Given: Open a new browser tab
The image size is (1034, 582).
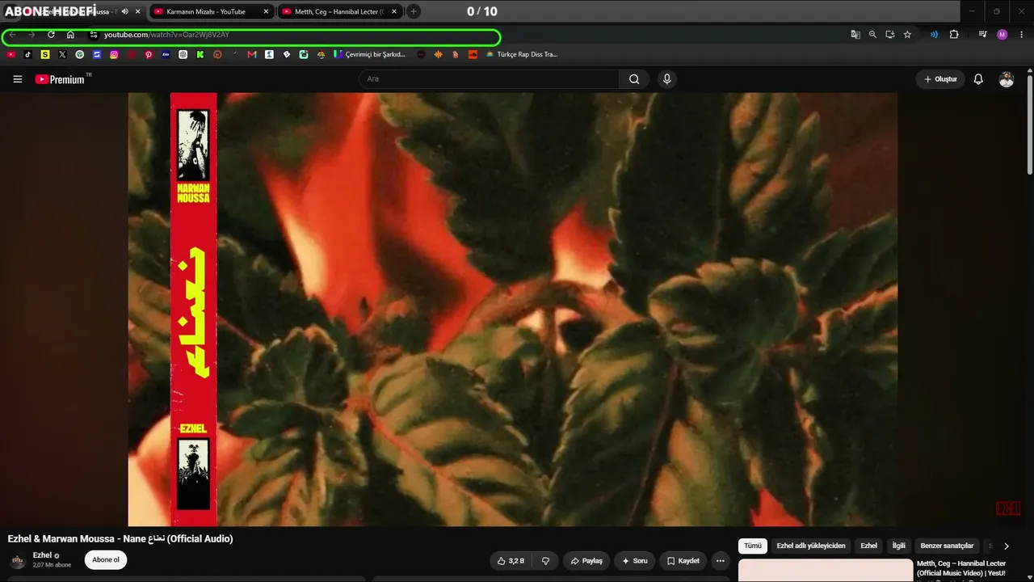Looking at the screenshot, I should [414, 11].
